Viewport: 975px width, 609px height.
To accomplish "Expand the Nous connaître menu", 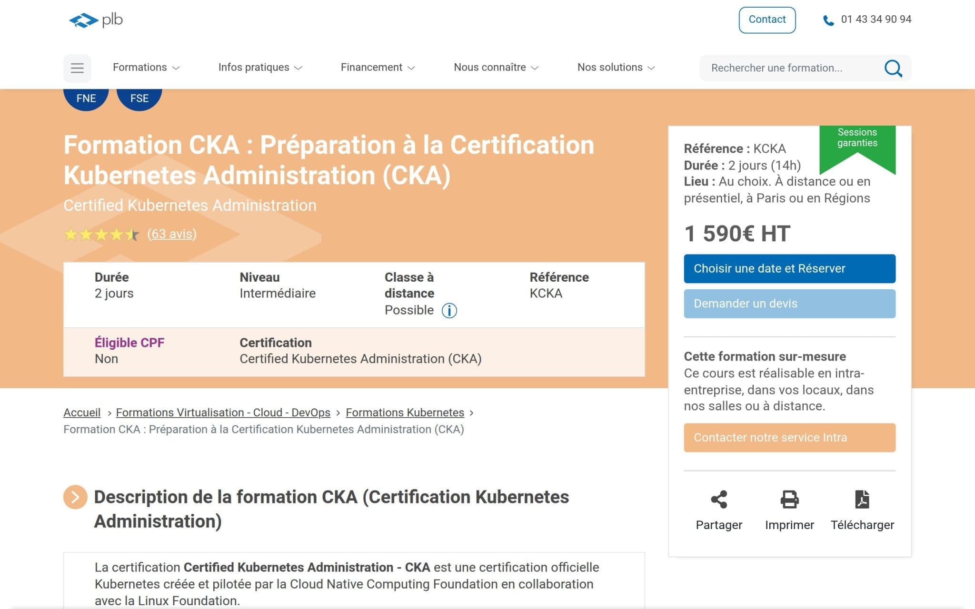I will (496, 68).
